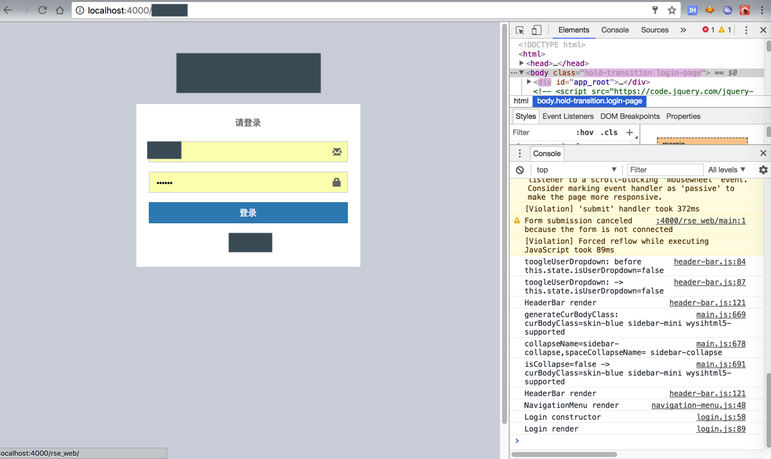Expand the div app_root node
771x459 pixels.
tap(529, 81)
